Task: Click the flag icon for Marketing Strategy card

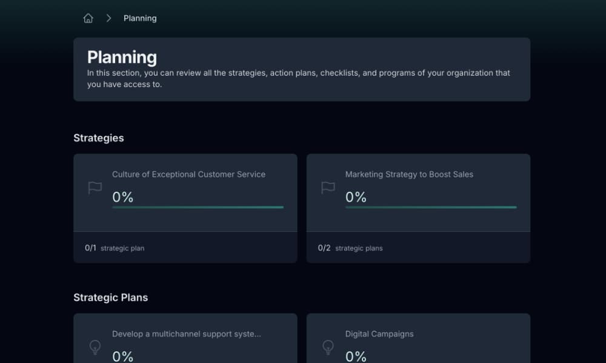Action: click(x=328, y=188)
